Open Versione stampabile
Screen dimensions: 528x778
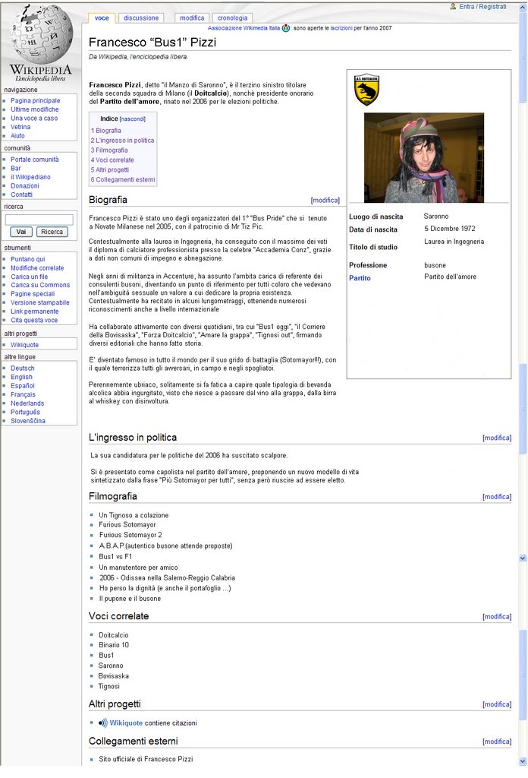(40, 302)
